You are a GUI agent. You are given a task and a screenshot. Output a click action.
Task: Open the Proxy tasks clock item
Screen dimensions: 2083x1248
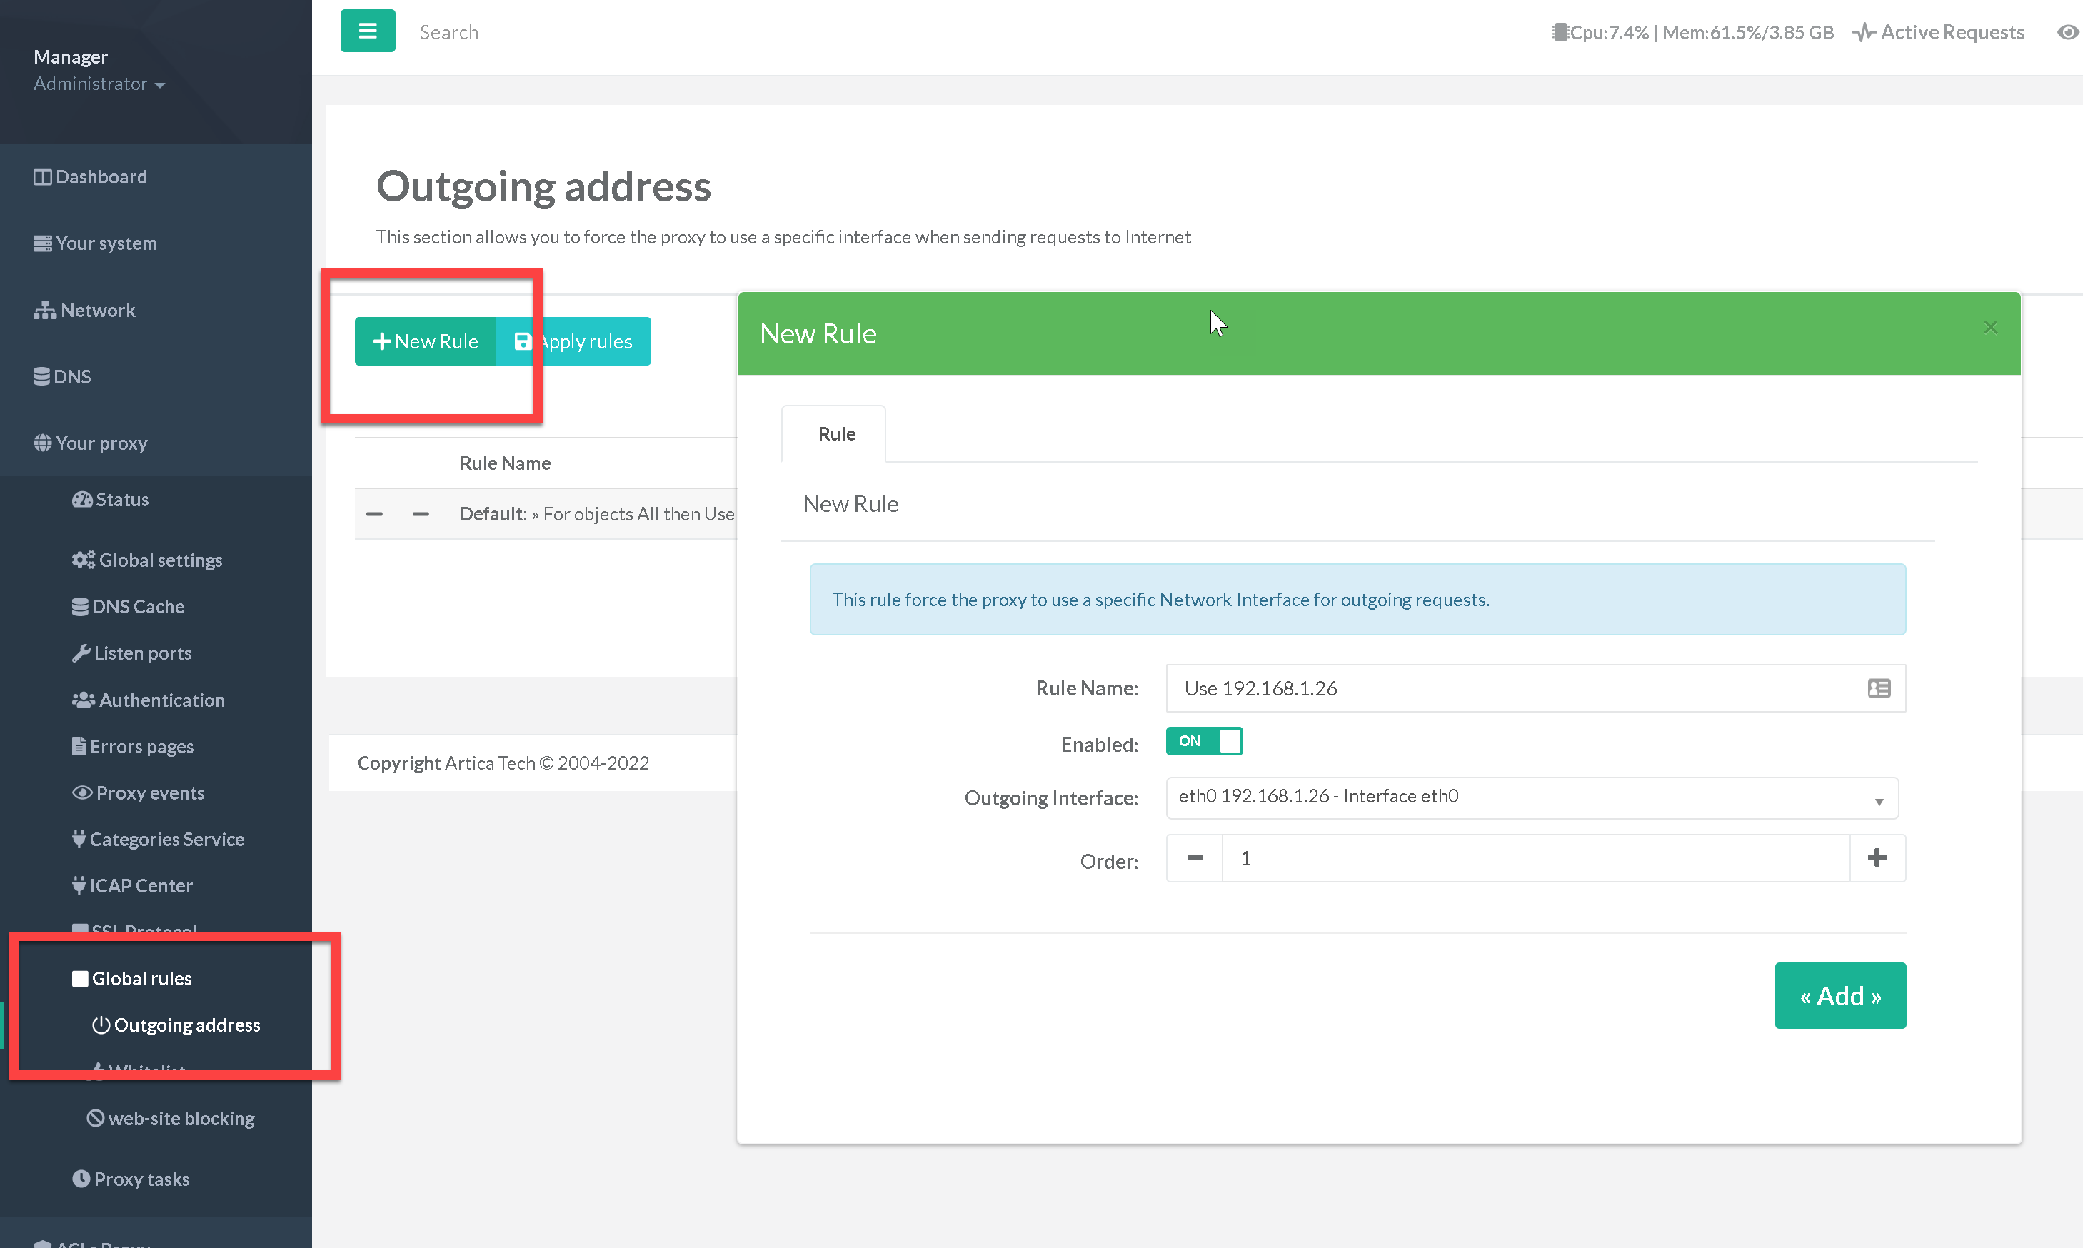coord(141,1179)
